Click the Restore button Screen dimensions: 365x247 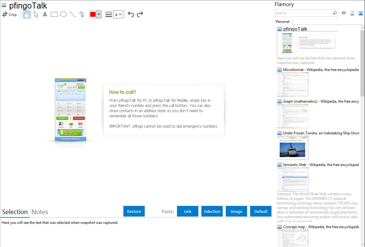134,211
